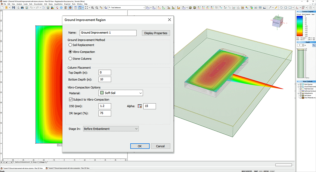Close the Ground Improvement Region dialog
Image resolution: width=316 pixels, height=172 pixels.
[x=169, y=20]
